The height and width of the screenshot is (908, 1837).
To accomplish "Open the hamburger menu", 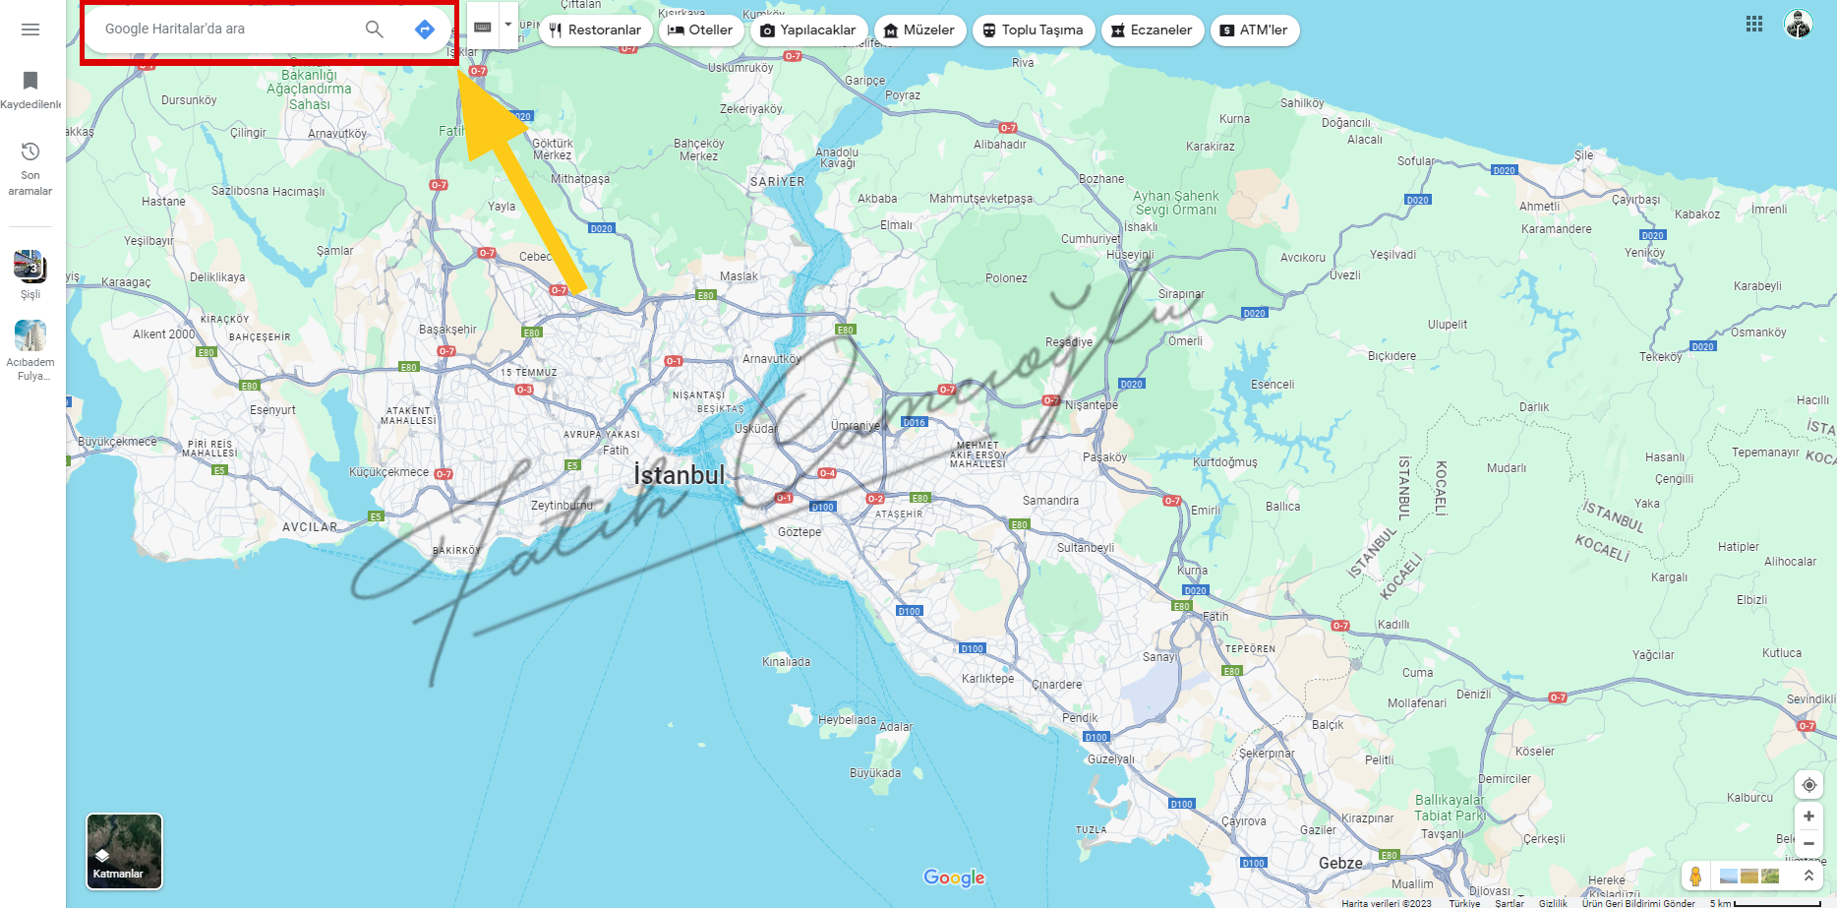I will pos(30,30).
